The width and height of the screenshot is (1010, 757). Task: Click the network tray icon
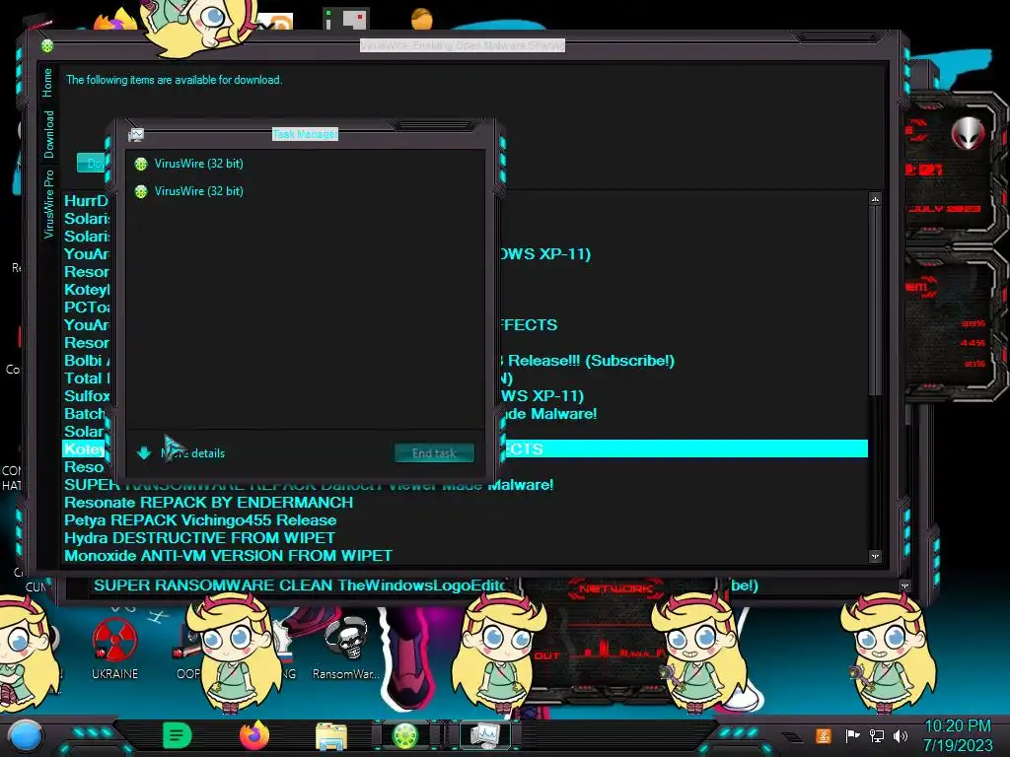877,735
